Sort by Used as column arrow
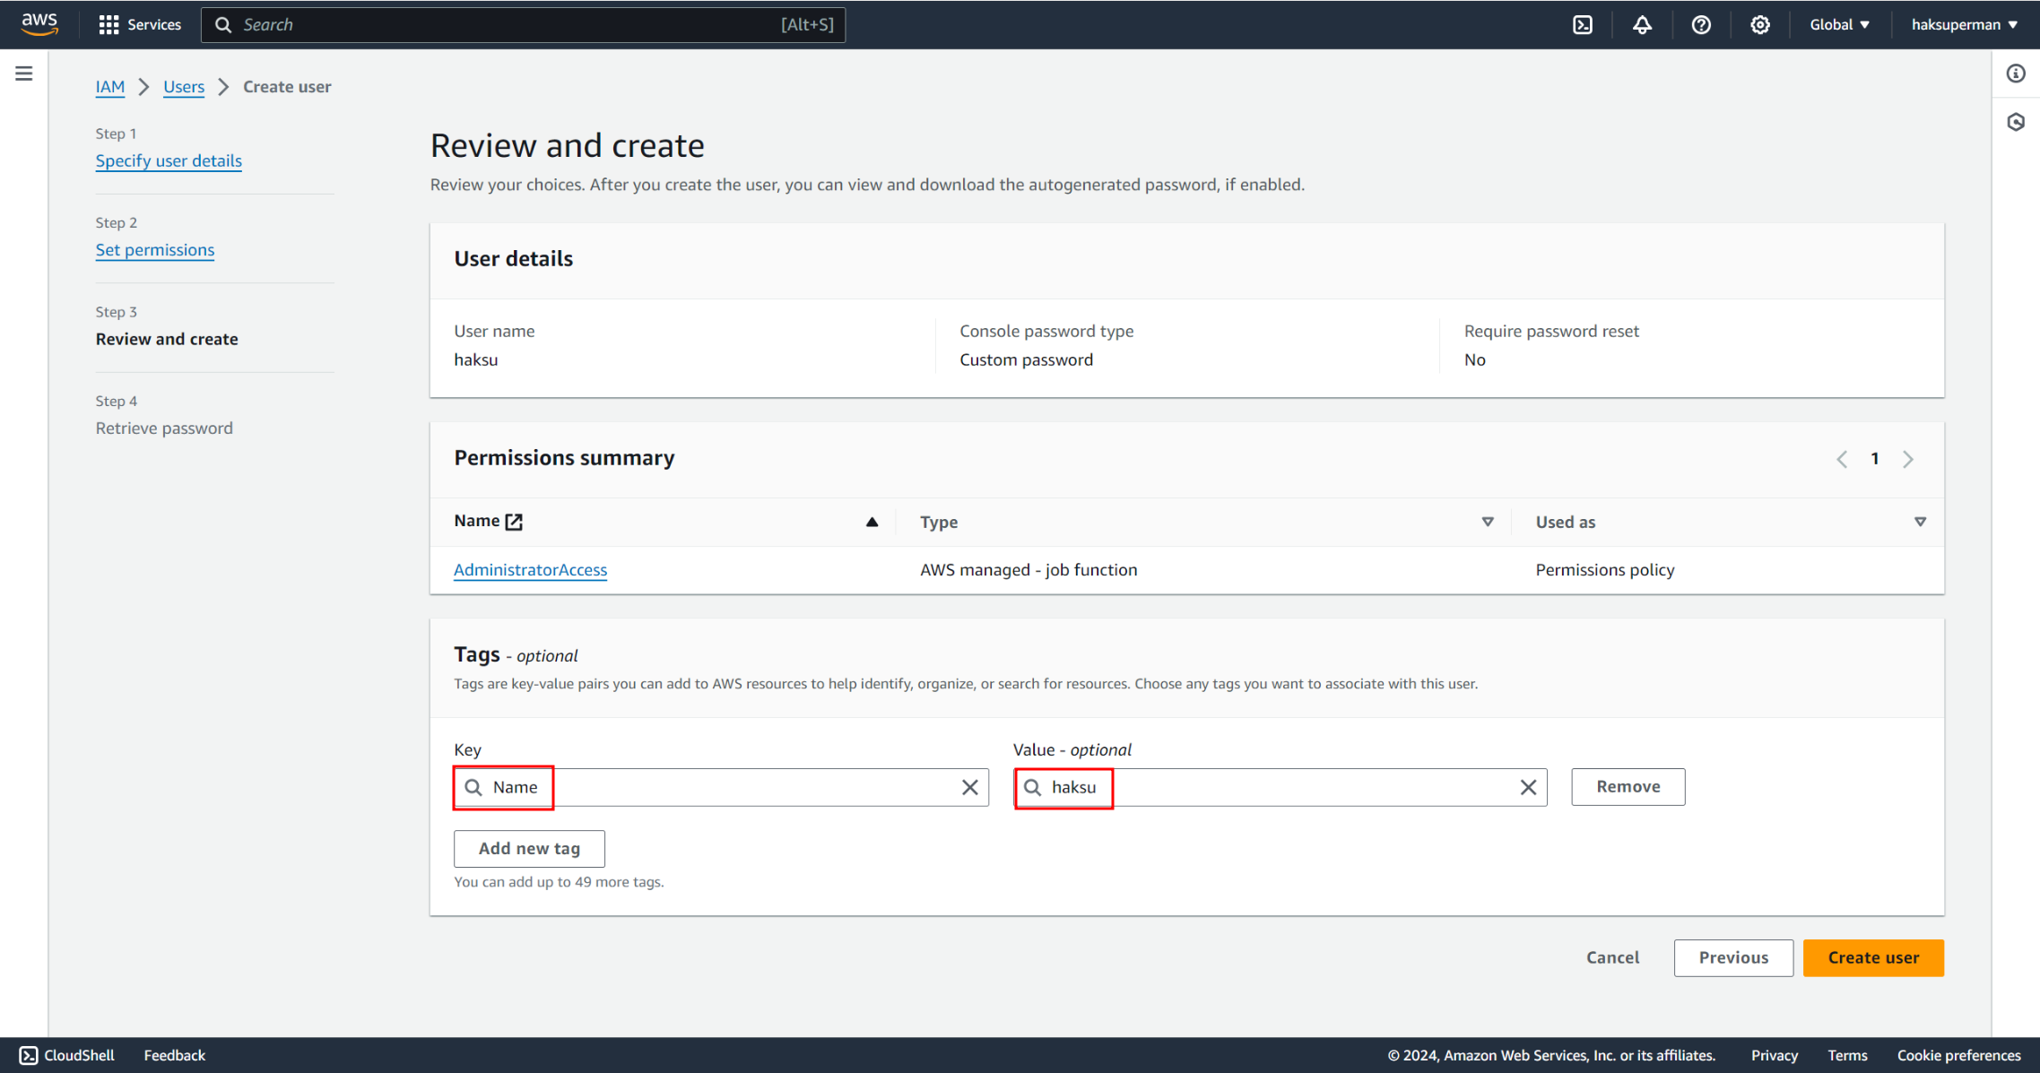Screen dimensions: 2040x1073 pyautogui.click(x=1920, y=522)
